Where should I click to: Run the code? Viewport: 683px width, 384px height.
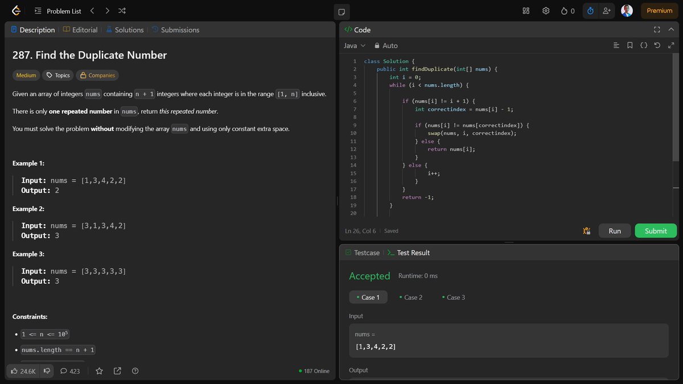pos(615,231)
